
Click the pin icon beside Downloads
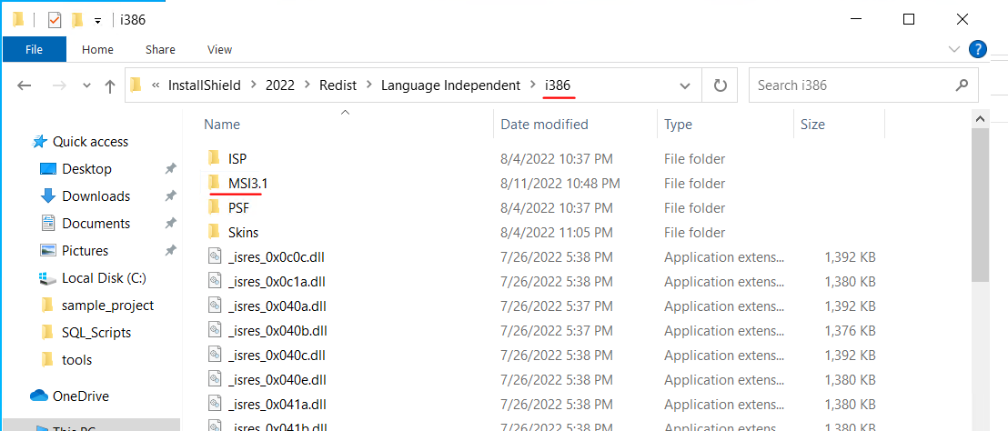170,195
